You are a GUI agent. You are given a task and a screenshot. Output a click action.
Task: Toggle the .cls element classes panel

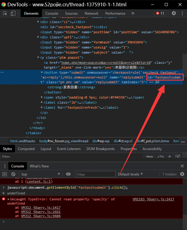tap(160, 157)
